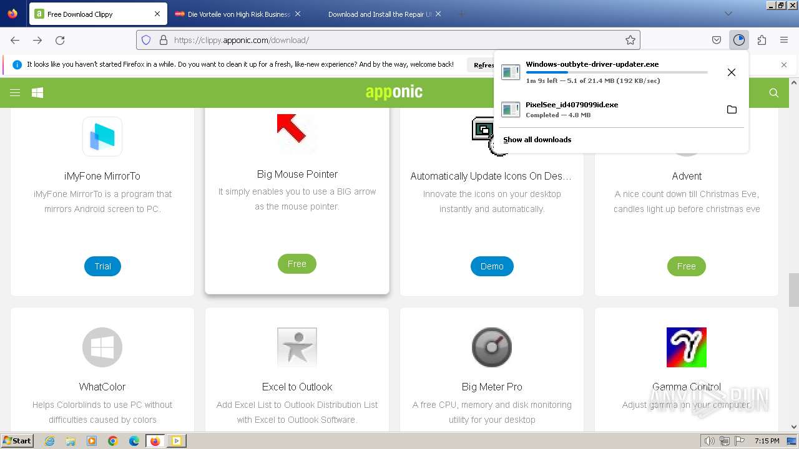Launch Microsoft Edge from taskbar

(134, 441)
